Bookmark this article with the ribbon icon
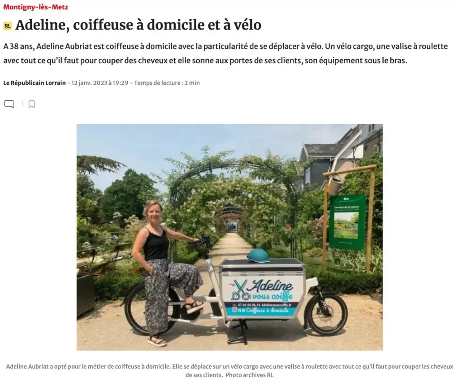The width and height of the screenshot is (459, 381). point(32,104)
